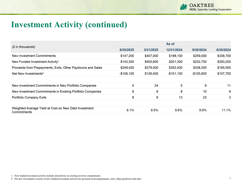The height and width of the screenshot is (187, 242).
Task: Click the Oaktree leaf logo icon
Action: pos(183,7)
